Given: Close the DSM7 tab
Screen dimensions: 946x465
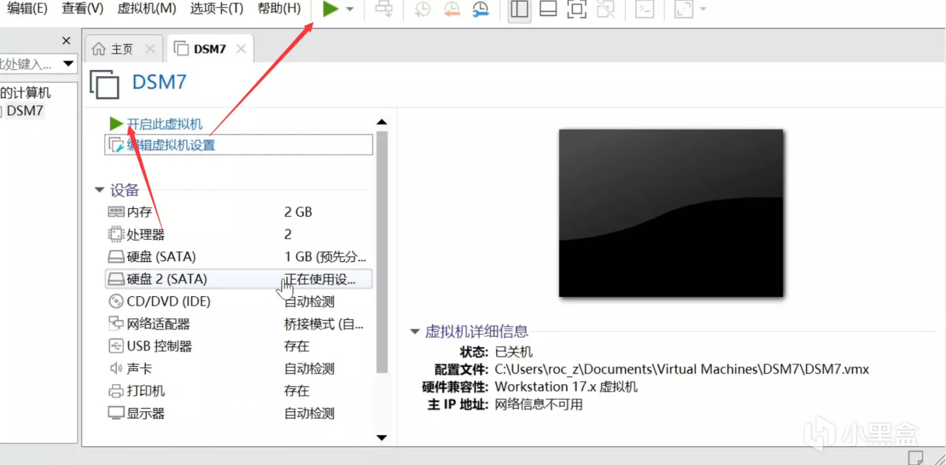Looking at the screenshot, I should coord(241,49).
